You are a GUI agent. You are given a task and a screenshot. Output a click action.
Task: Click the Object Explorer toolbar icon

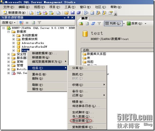(x=98, y=13)
